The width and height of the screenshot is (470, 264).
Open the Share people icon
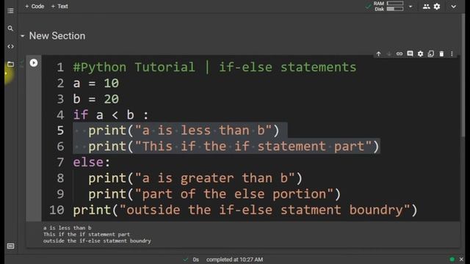(426, 7)
